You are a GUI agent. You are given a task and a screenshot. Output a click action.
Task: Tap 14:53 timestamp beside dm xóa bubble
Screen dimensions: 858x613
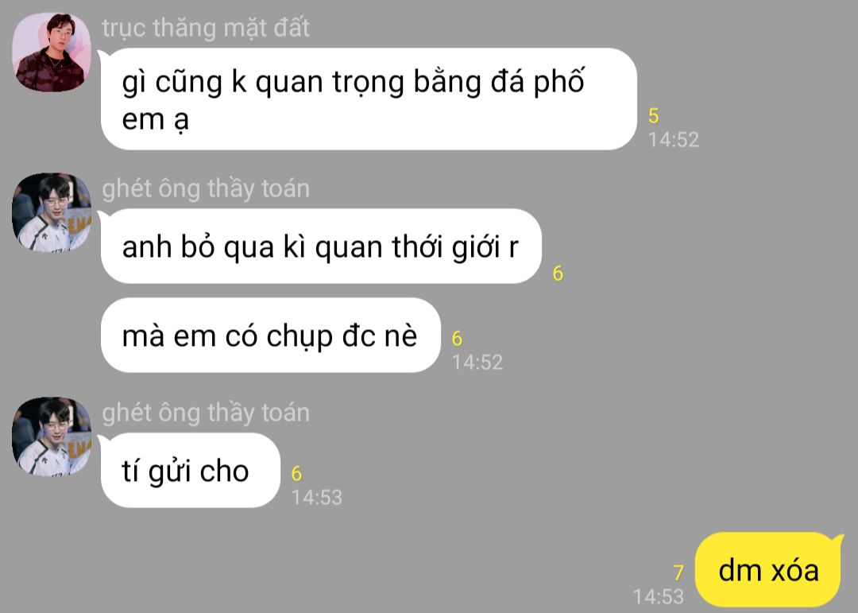click(x=659, y=596)
